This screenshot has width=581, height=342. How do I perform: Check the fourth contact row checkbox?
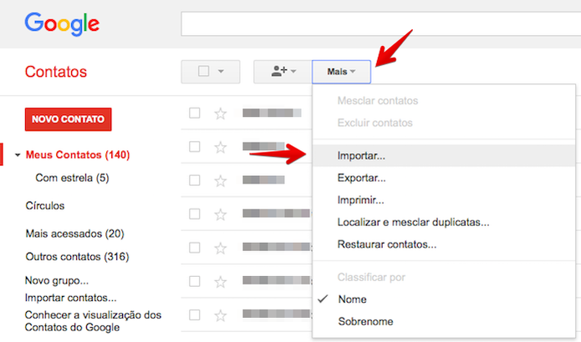tap(195, 214)
